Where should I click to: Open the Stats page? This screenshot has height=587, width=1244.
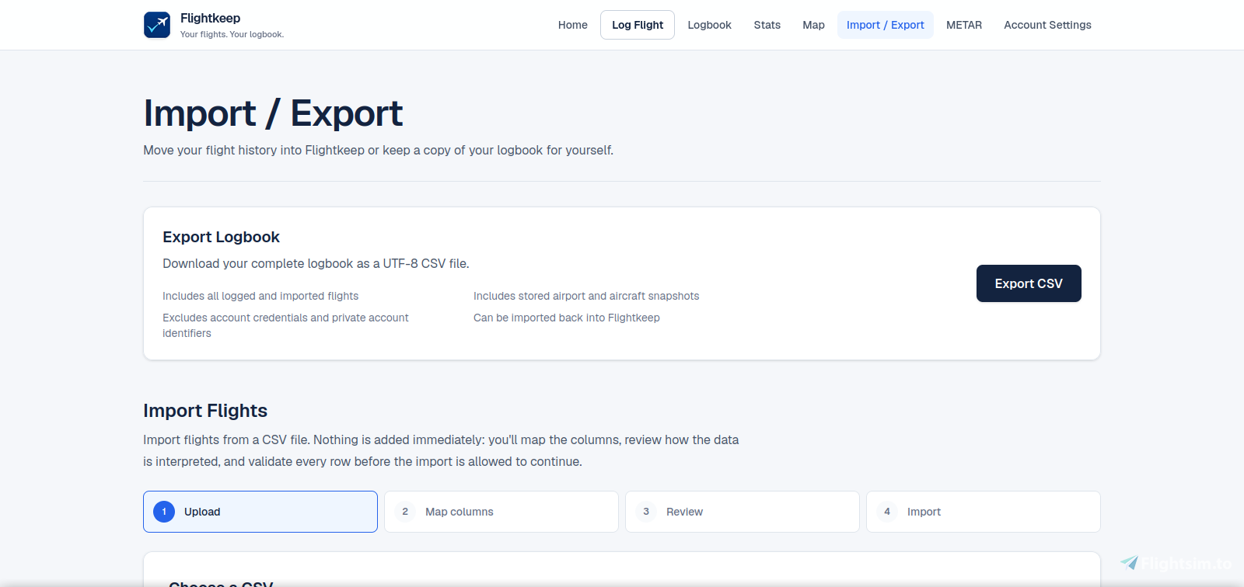pos(767,25)
